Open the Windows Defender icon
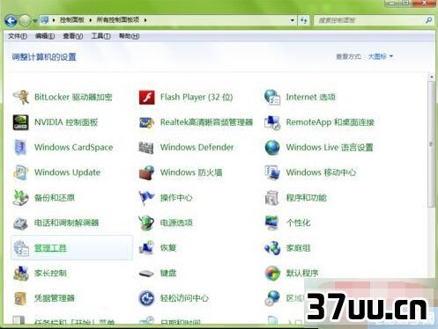 coord(146,147)
